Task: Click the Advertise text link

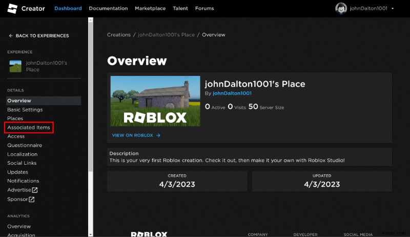Action: point(19,190)
